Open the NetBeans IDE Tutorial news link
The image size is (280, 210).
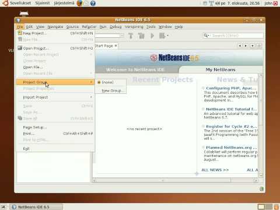[x=231, y=109]
